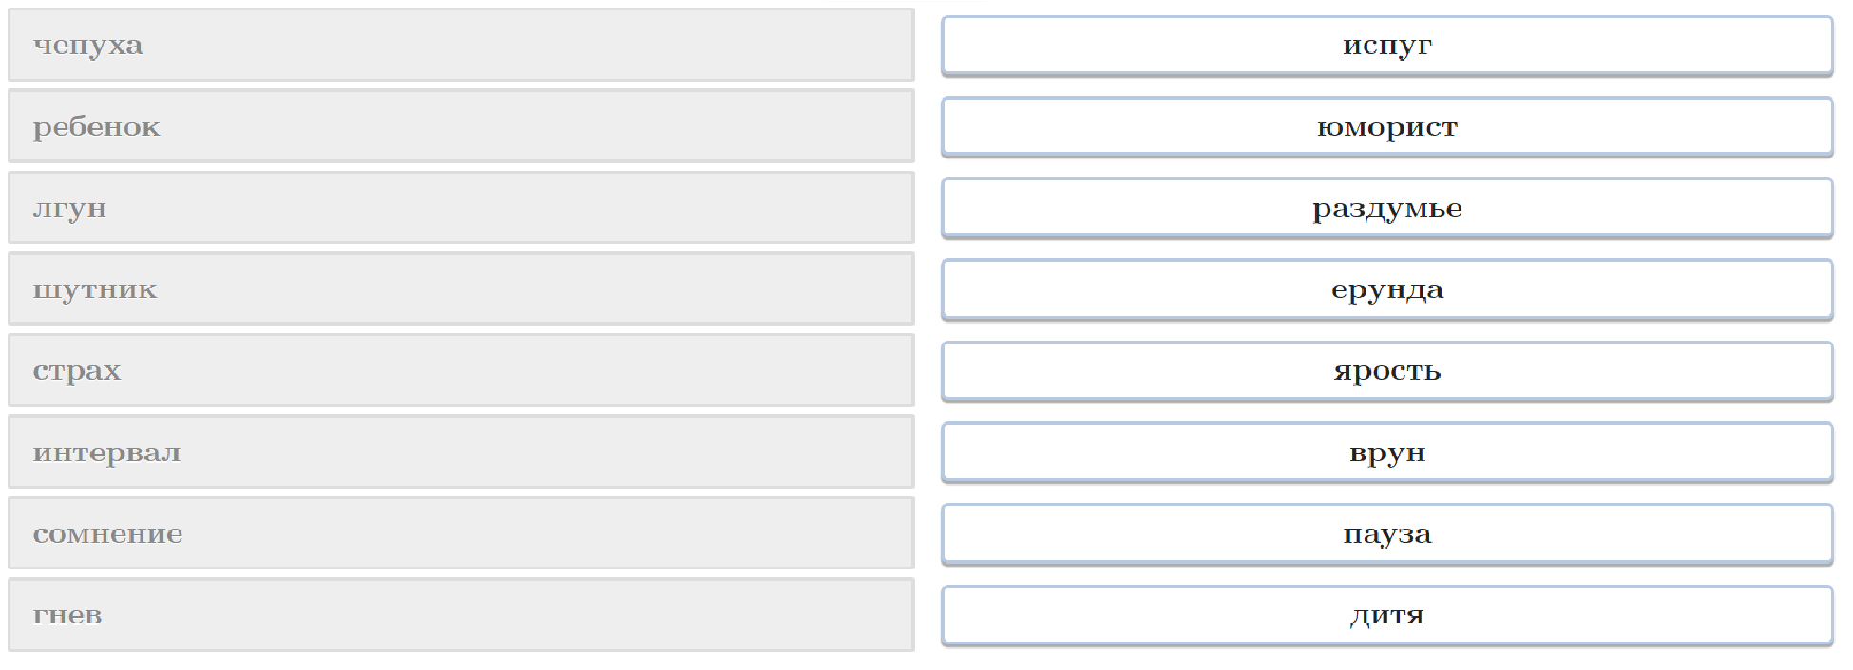1853x670 pixels.
Task: Click the word 'испуг' text
Action: tap(1386, 46)
